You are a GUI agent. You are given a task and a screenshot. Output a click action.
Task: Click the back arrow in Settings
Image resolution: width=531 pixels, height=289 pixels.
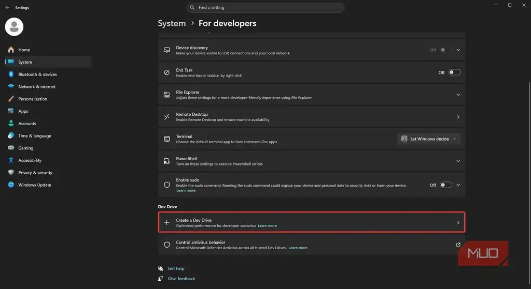click(x=7, y=7)
